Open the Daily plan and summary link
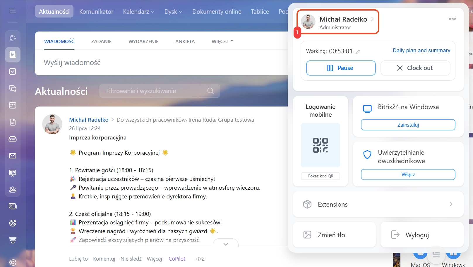 point(421,50)
